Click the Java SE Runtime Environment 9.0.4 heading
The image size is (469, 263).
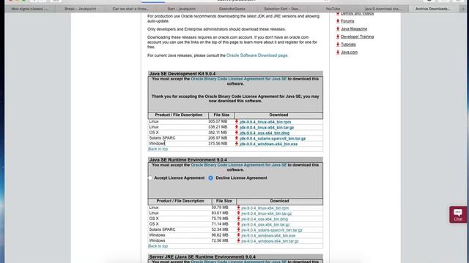[188, 160]
